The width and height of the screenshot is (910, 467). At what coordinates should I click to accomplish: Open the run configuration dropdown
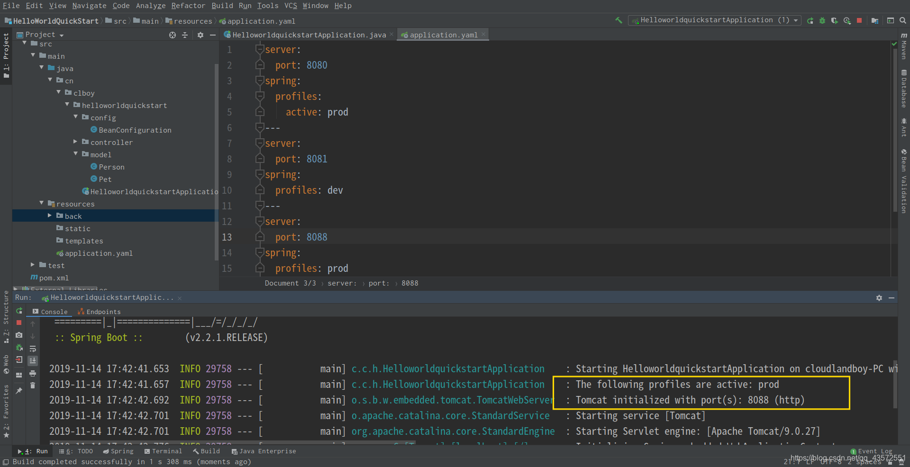pos(714,20)
